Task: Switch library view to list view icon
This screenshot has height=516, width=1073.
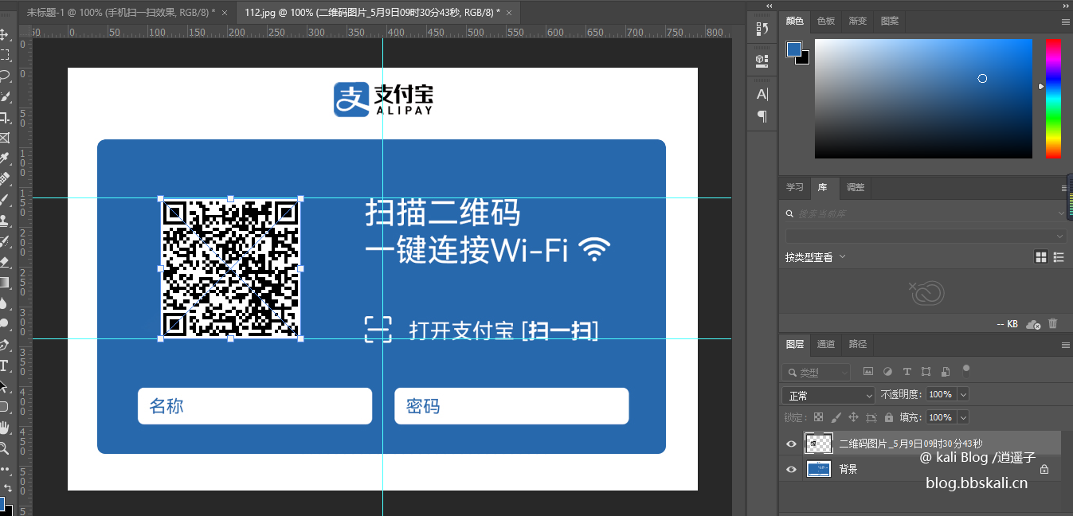Action: [1059, 257]
